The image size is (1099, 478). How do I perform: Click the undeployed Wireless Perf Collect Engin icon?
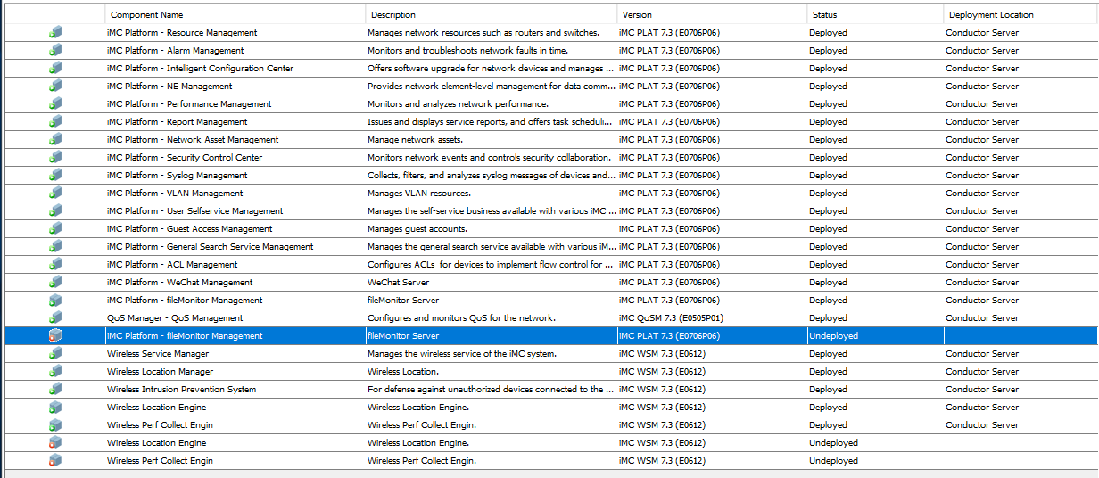pyautogui.click(x=55, y=461)
